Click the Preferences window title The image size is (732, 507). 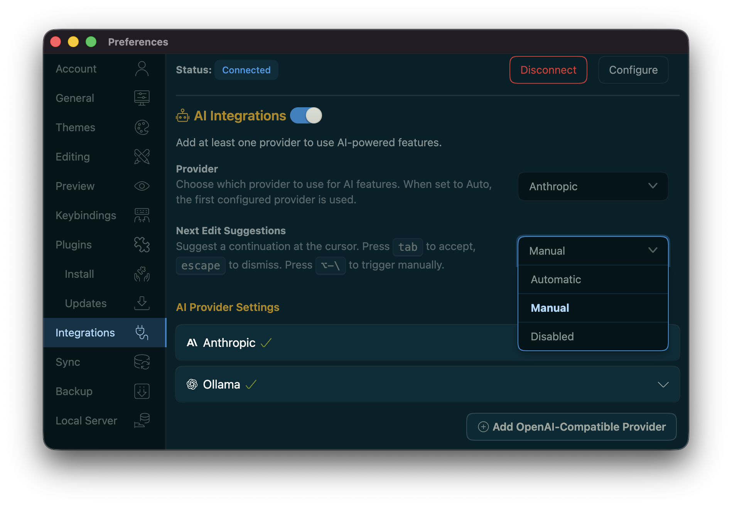pyautogui.click(x=138, y=42)
